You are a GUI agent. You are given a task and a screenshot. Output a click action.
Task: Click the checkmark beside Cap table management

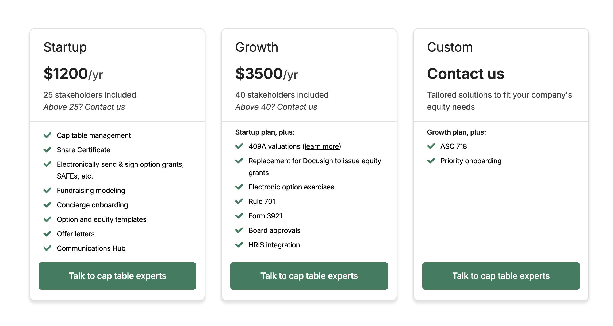pos(47,135)
